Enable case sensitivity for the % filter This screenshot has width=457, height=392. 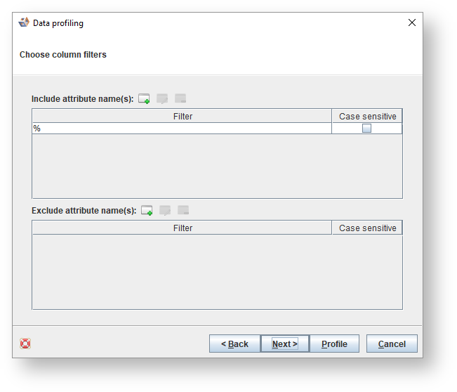tap(366, 129)
